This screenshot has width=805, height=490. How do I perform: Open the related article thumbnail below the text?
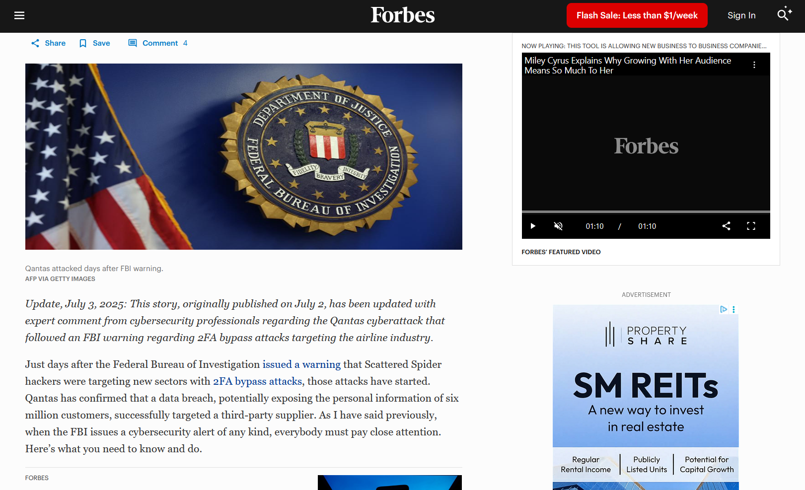pyautogui.click(x=390, y=483)
